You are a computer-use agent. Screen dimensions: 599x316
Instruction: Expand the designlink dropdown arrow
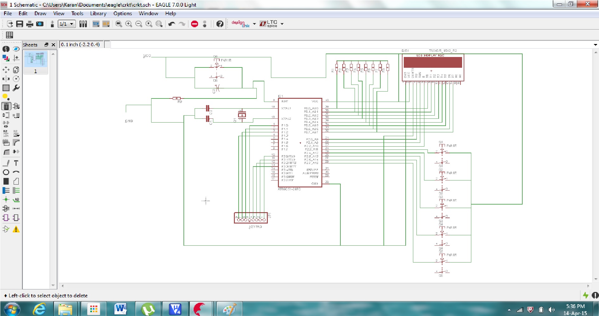254,24
